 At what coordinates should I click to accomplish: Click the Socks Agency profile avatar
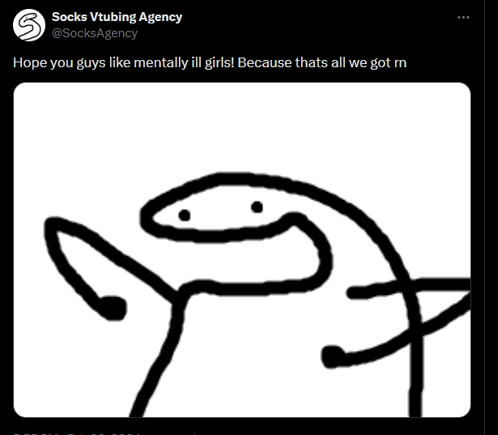click(29, 25)
